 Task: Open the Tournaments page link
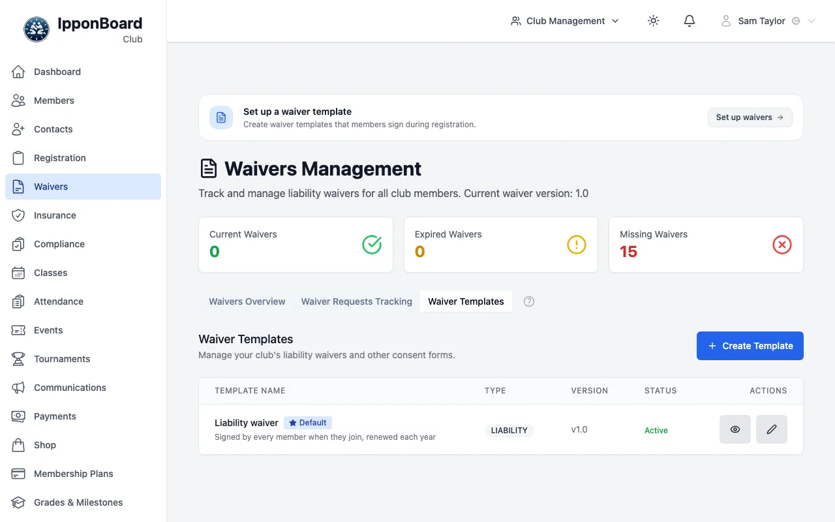pos(83,359)
